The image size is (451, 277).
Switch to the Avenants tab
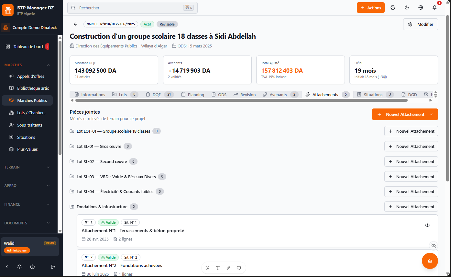(280, 95)
